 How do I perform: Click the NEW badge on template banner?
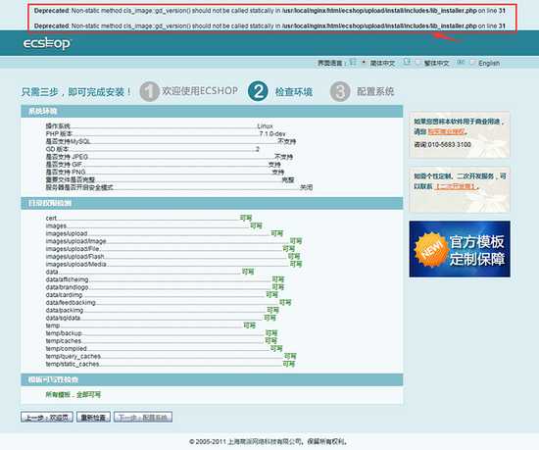tap(431, 250)
